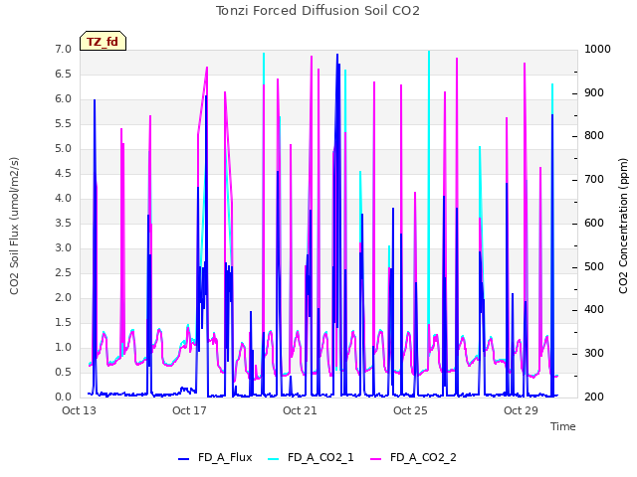Click the 4.0 left axis tick label
The height and width of the screenshot is (477, 637).
(64, 199)
